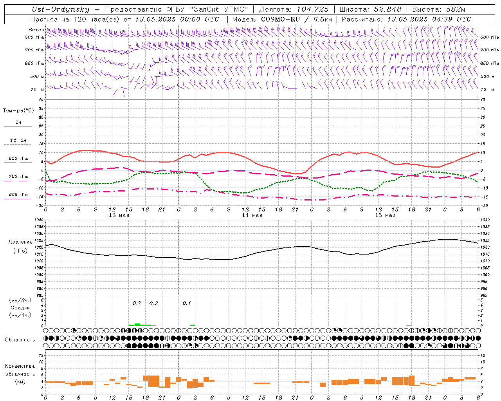Click the station name Ust-Ordynsky
Viewport: 501px width, 401px height.
click(60, 9)
